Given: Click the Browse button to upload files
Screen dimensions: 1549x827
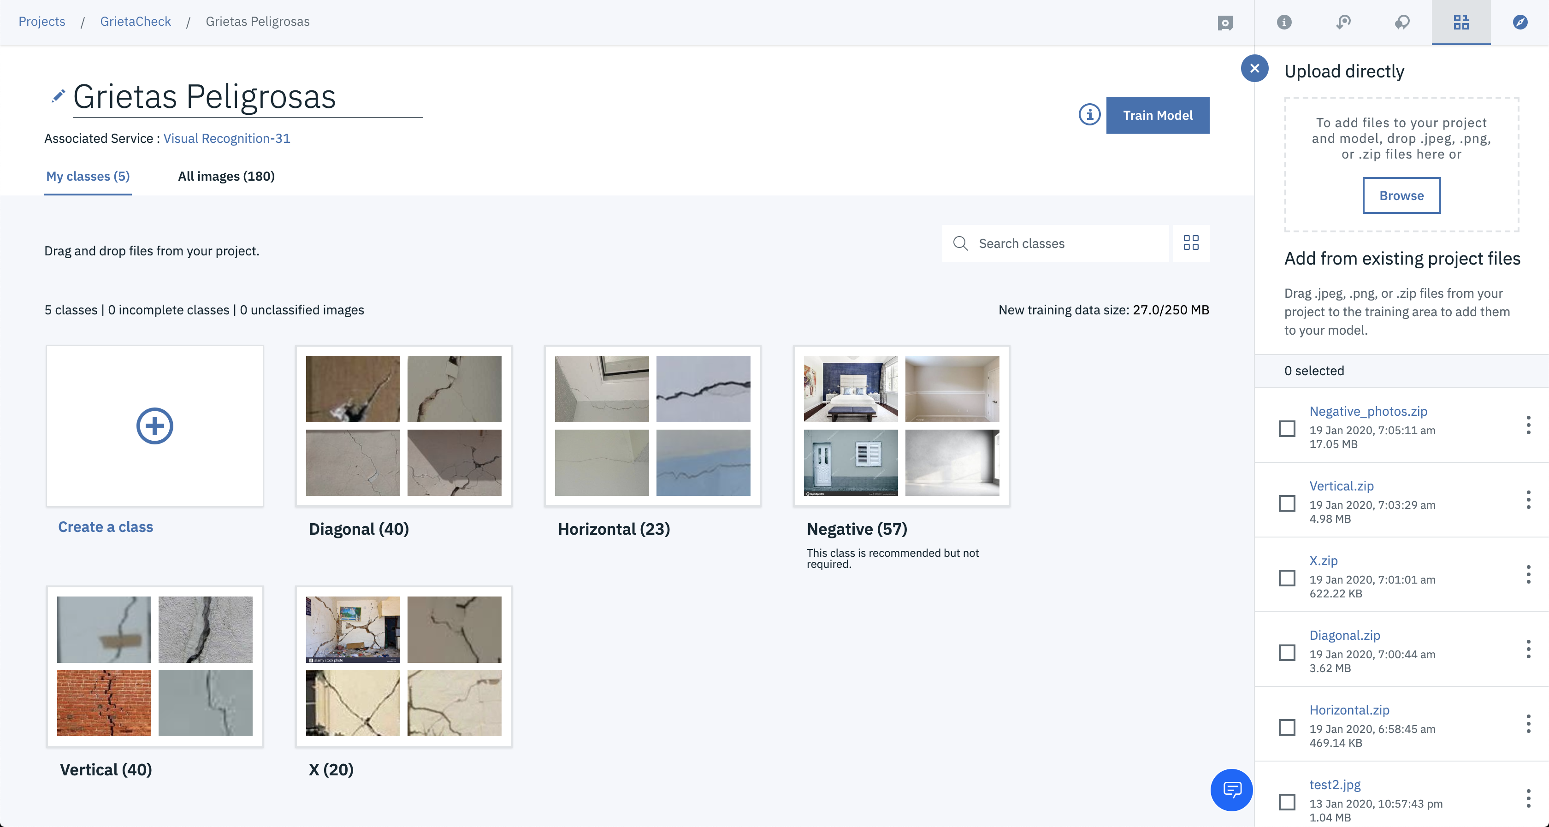Looking at the screenshot, I should click(x=1401, y=195).
